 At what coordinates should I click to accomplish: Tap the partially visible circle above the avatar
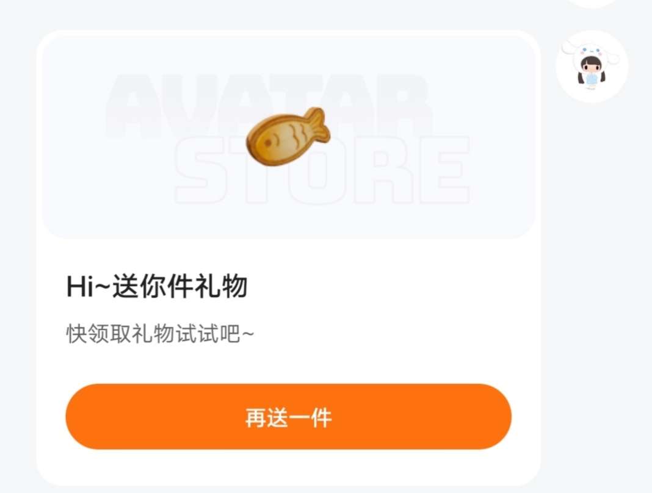593,3
